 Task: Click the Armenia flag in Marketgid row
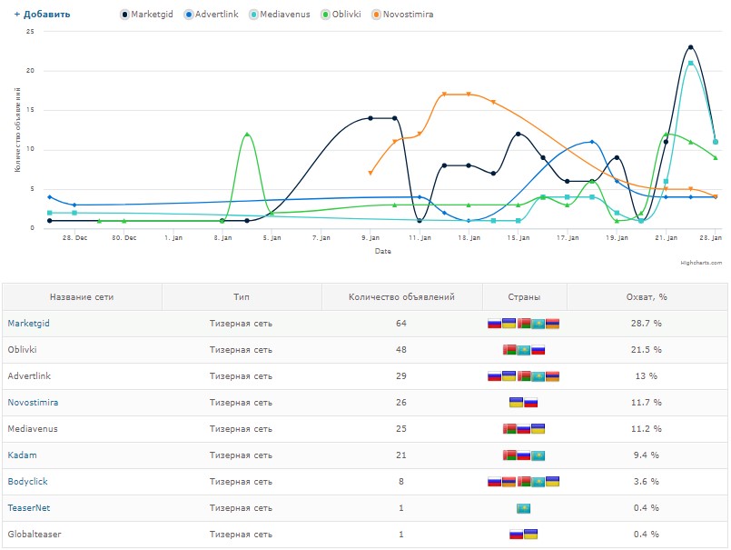[x=552, y=323]
